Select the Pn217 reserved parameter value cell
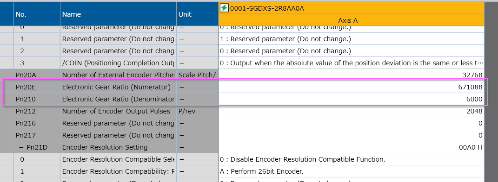 351,135
